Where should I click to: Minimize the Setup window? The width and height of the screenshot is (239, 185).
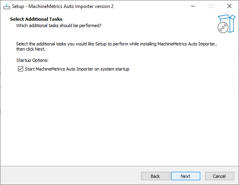pyautogui.click(x=193, y=6)
